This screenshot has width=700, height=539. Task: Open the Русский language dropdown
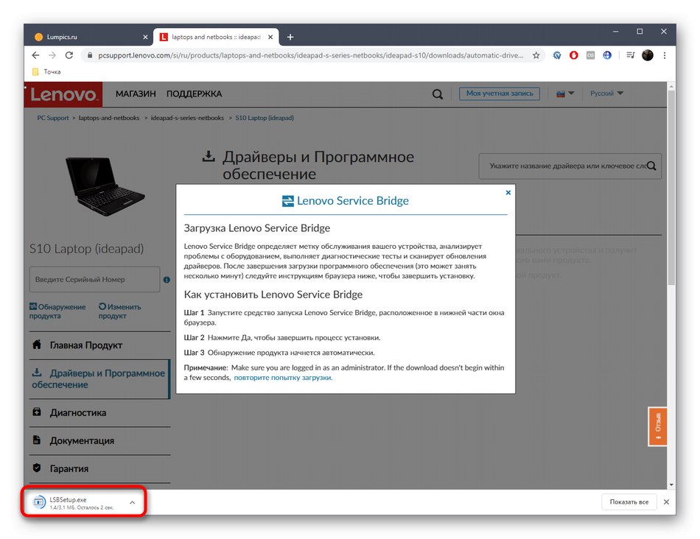(606, 94)
